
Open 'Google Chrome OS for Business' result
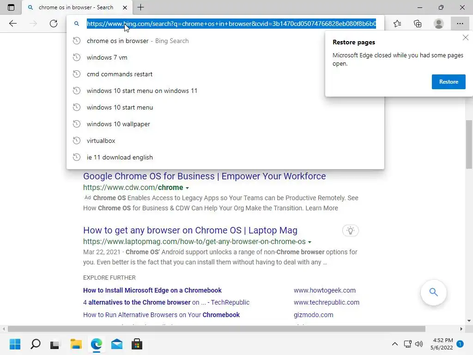click(x=205, y=176)
